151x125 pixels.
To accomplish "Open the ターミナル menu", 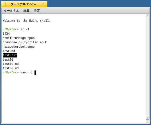I will [x=11, y=11].
